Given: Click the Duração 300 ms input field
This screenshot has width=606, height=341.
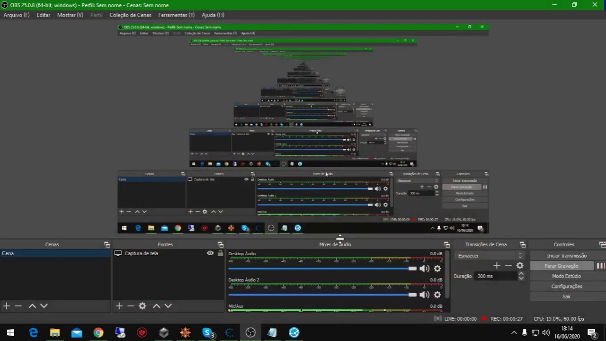Looking at the screenshot, I should (496, 276).
